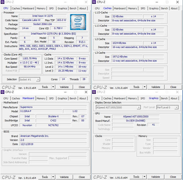
Task: Select Caches tab in Mainboard window
Action: click(x=16, y=98)
